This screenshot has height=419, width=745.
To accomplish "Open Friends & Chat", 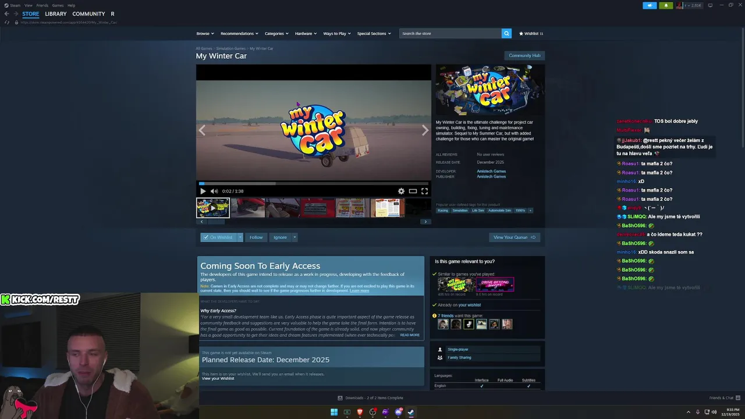I will 724,398.
